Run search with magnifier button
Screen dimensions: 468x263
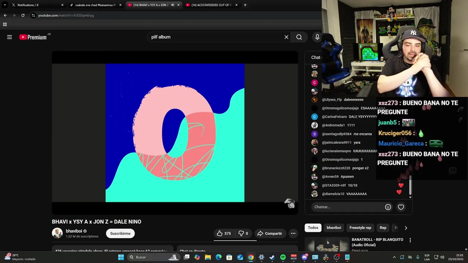pos(299,37)
